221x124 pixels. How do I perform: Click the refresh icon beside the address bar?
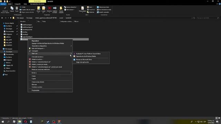pyautogui.click(x=194, y=18)
